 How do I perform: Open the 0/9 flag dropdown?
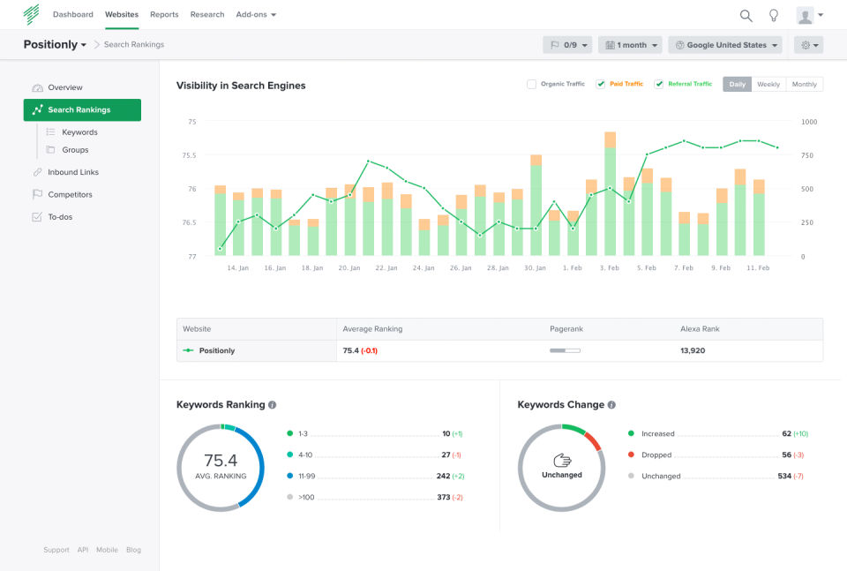[567, 45]
